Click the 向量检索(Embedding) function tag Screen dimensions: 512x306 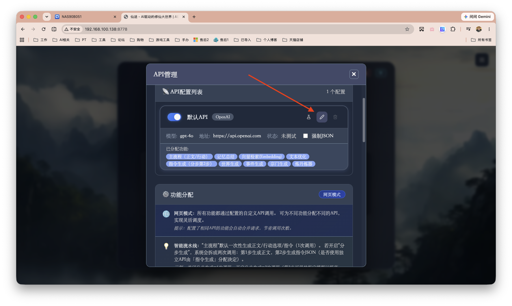click(262, 157)
